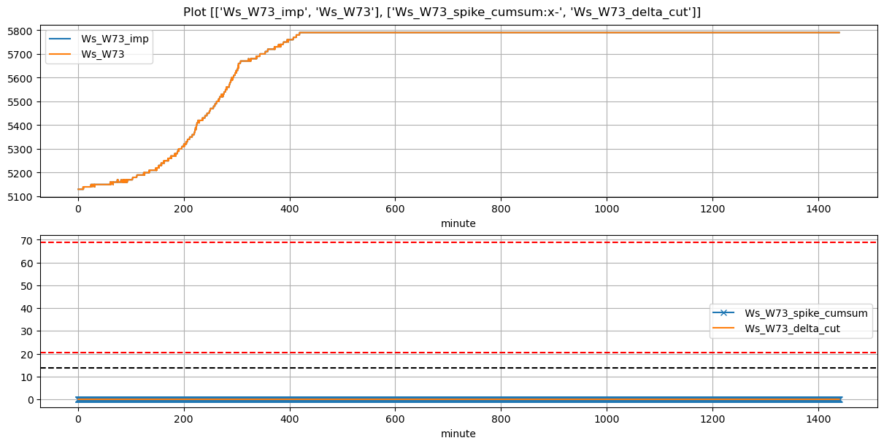The height and width of the screenshot is (446, 884).
Task: Click the blue line swatch beside Ws_W73_imp
Action: click(61, 39)
